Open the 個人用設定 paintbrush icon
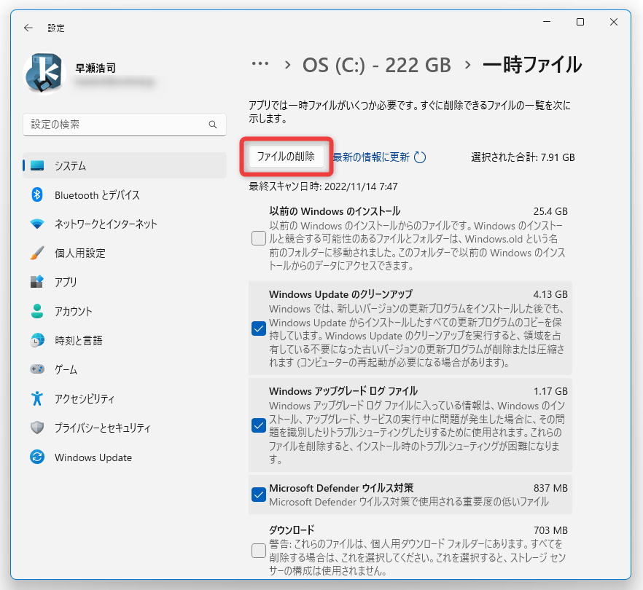Image resolution: width=643 pixels, height=590 pixels. click(37, 253)
